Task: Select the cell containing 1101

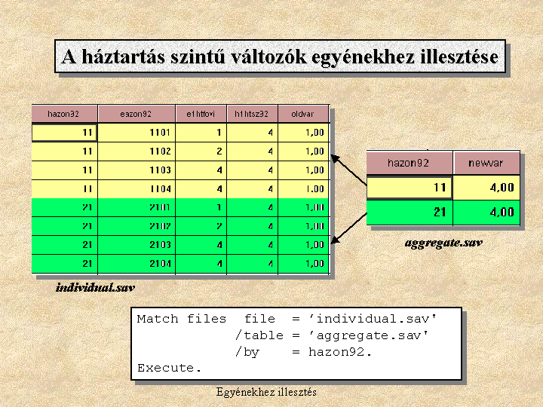Action: point(137,133)
